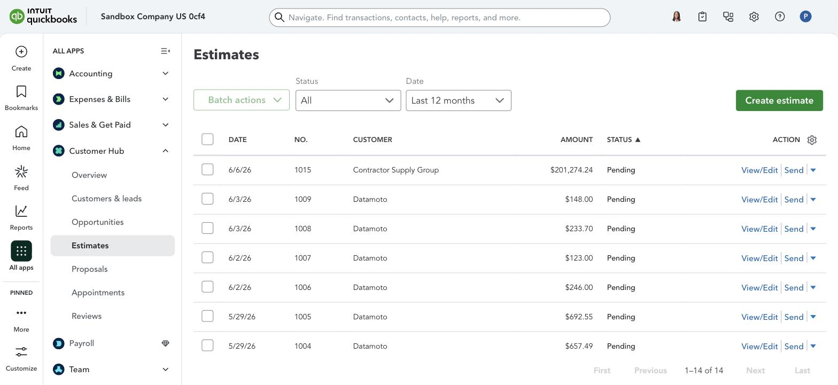Check the box for estimate 1008
The width and height of the screenshot is (838, 385).
coord(207,228)
